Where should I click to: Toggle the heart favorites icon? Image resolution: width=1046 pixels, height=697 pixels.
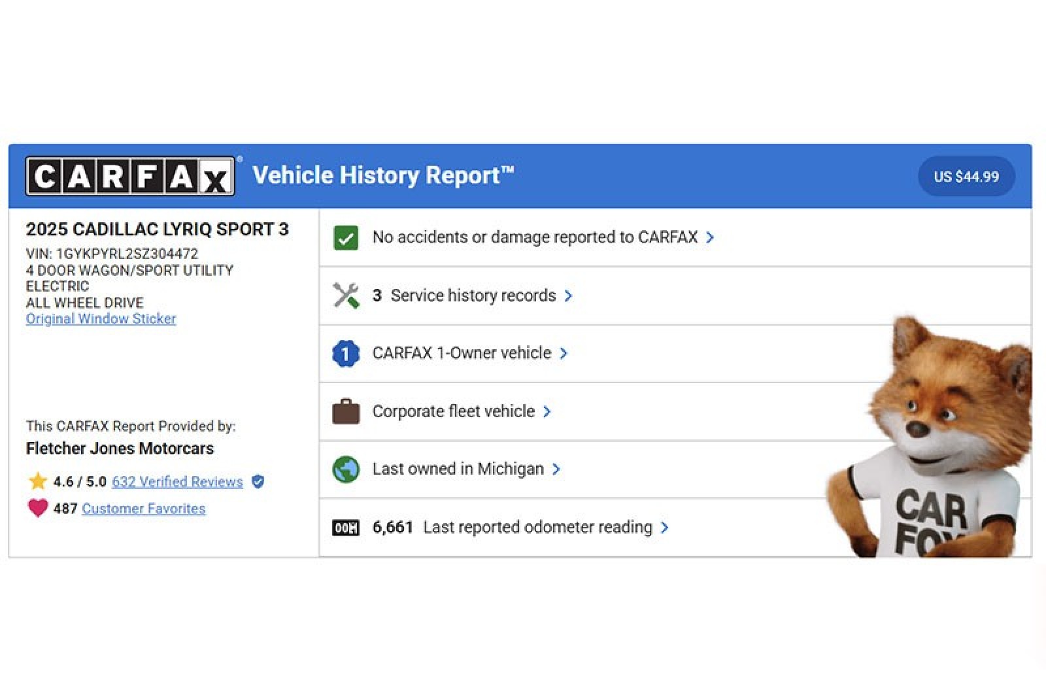click(39, 508)
